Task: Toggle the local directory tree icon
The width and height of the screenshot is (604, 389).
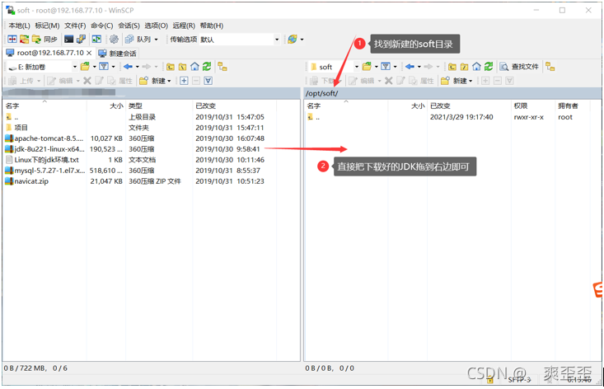Action: click(x=222, y=67)
